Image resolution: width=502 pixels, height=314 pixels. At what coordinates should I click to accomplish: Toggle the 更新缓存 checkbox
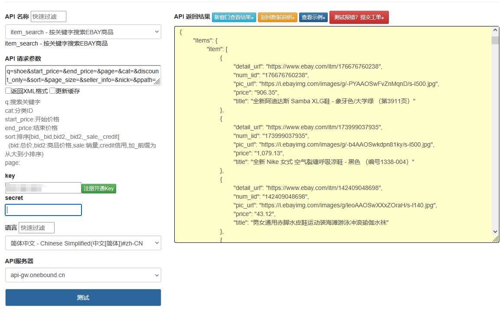click(x=52, y=91)
